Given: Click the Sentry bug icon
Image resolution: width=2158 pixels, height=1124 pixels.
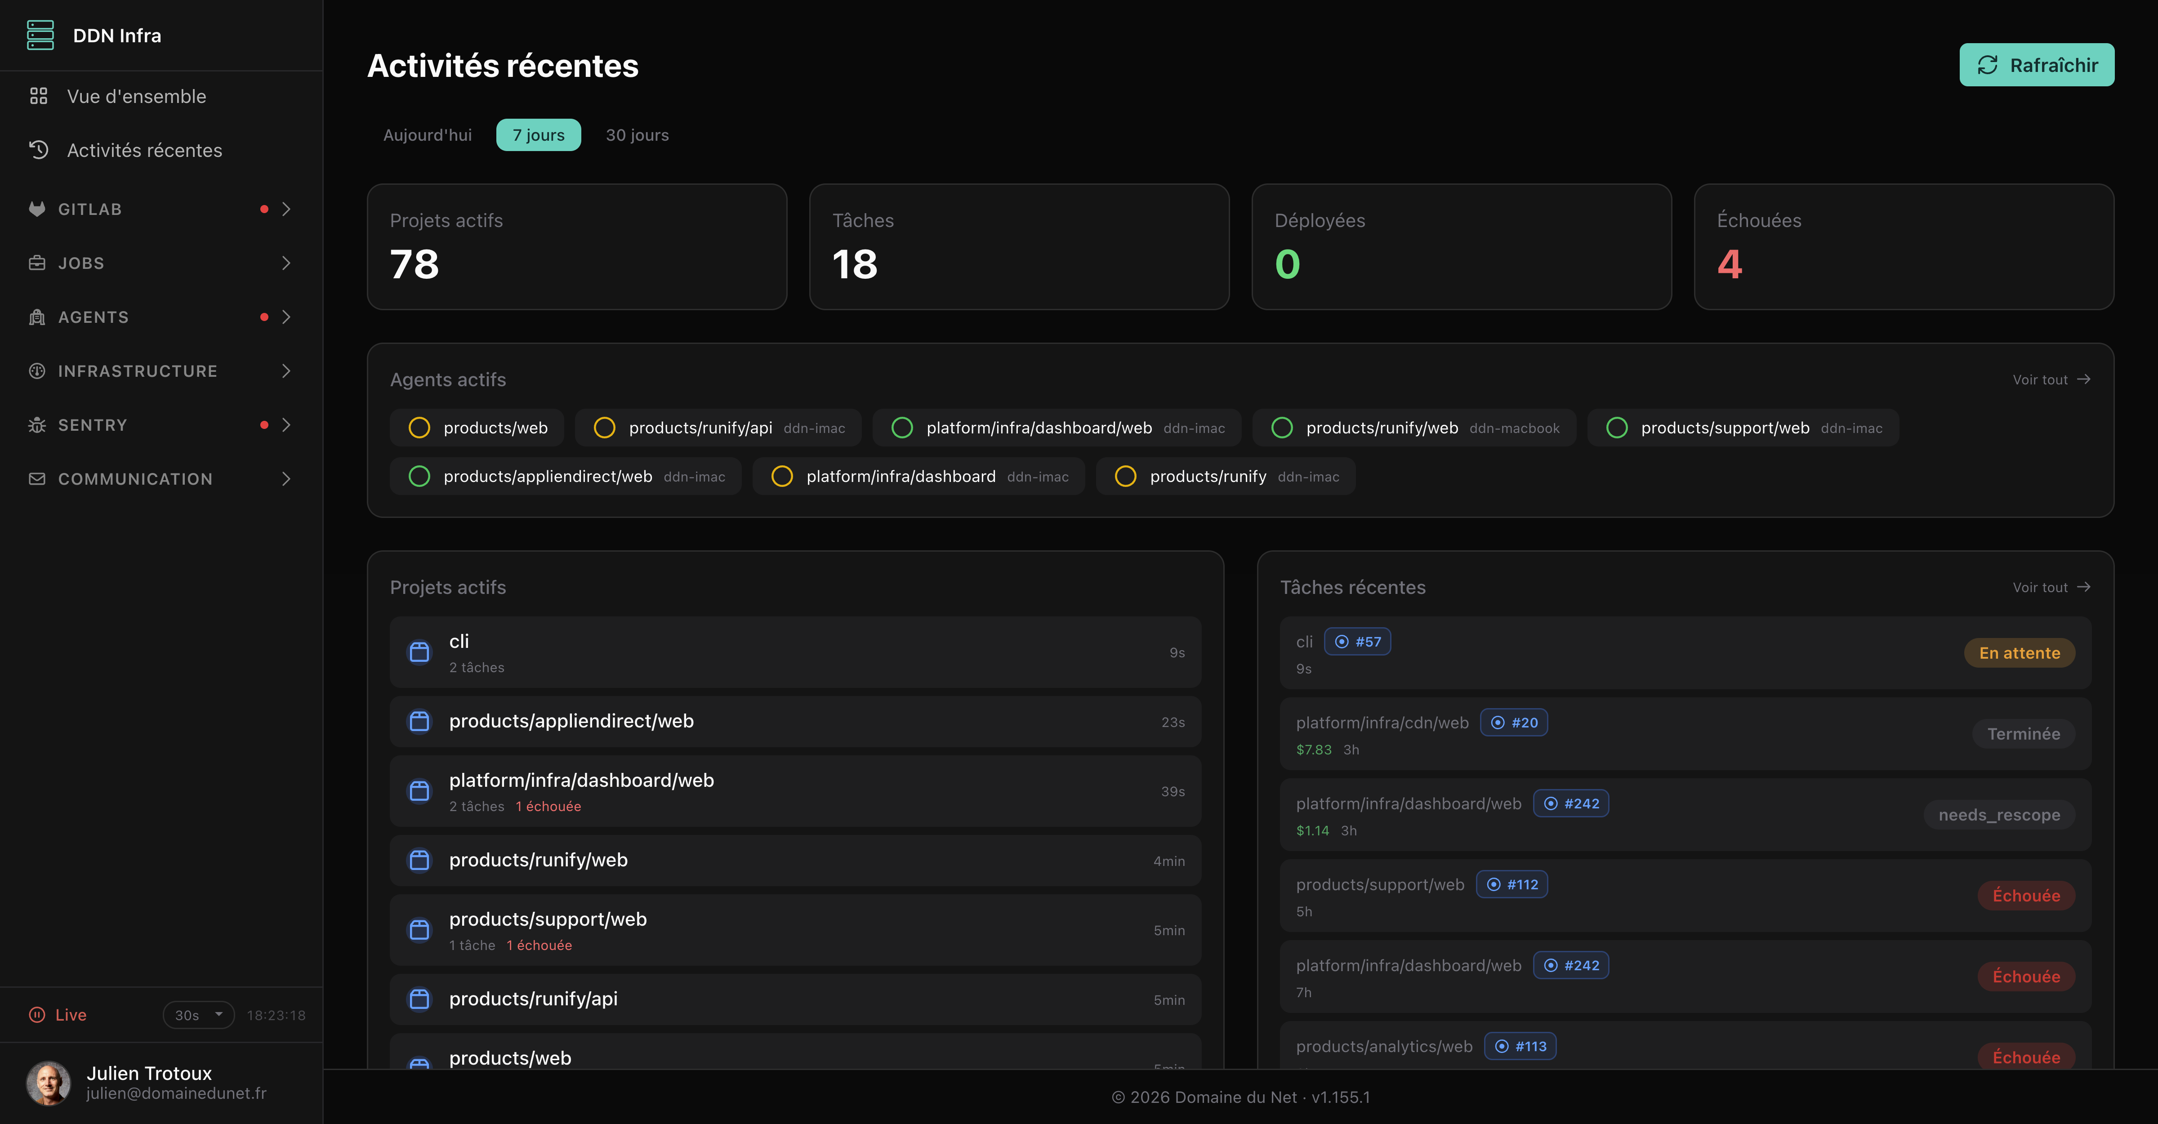Looking at the screenshot, I should [x=37, y=424].
